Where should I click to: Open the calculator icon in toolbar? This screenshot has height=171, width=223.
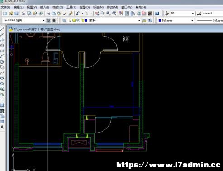(150, 14)
